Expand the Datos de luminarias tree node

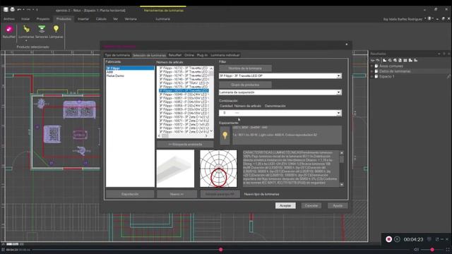pyautogui.click(x=372, y=71)
